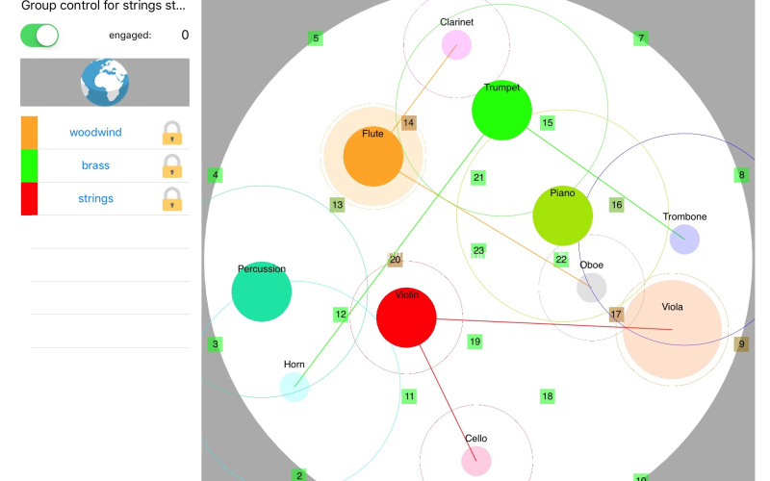Viewport: 770px width, 481px height.
Task: Select the Trumpet green circle
Action: click(501, 111)
